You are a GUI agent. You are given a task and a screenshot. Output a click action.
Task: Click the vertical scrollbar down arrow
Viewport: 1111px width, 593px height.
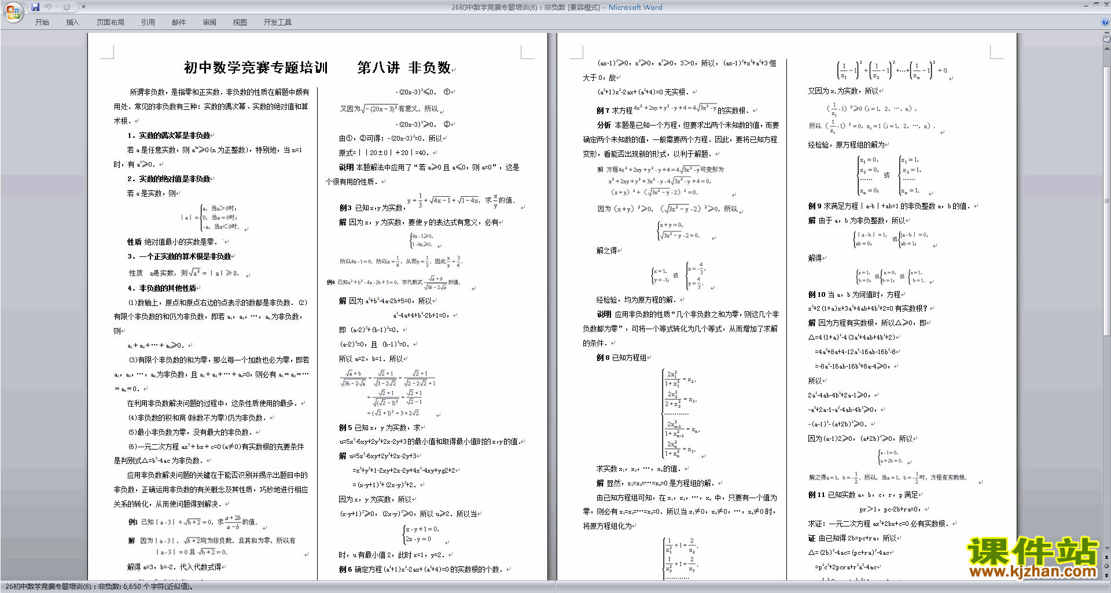[1107, 548]
